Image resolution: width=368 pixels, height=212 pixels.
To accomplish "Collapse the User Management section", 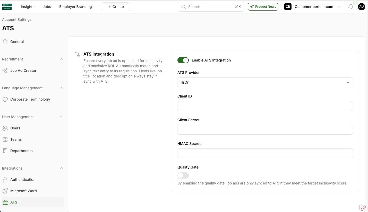I will click(61, 117).
